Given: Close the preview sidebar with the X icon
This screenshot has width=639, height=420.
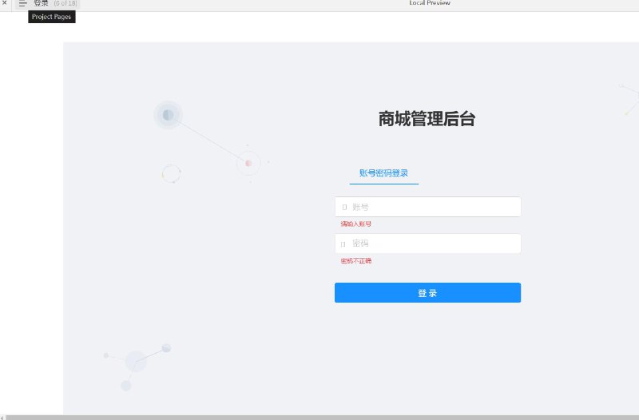Looking at the screenshot, I should coord(5,2).
